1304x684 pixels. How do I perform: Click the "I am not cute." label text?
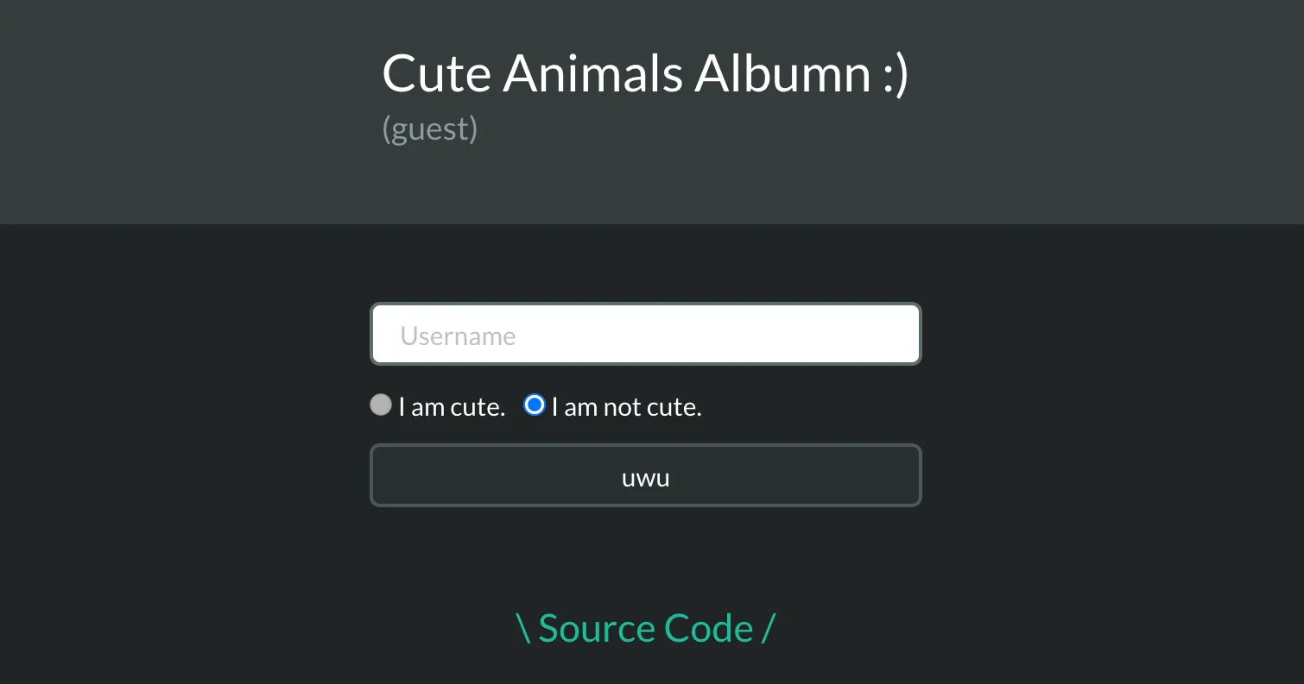(x=627, y=406)
